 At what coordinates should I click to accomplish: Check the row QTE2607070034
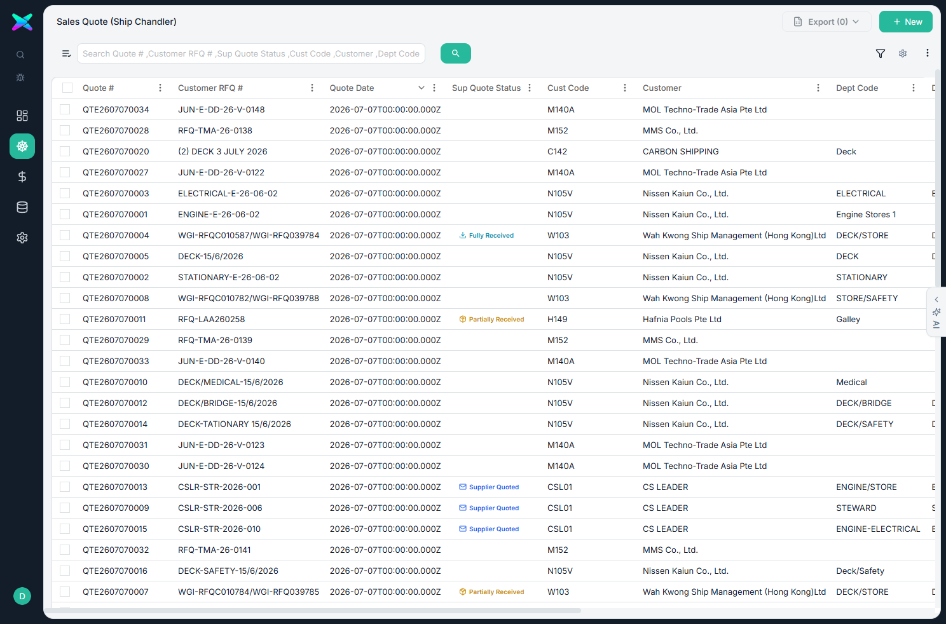click(x=65, y=109)
